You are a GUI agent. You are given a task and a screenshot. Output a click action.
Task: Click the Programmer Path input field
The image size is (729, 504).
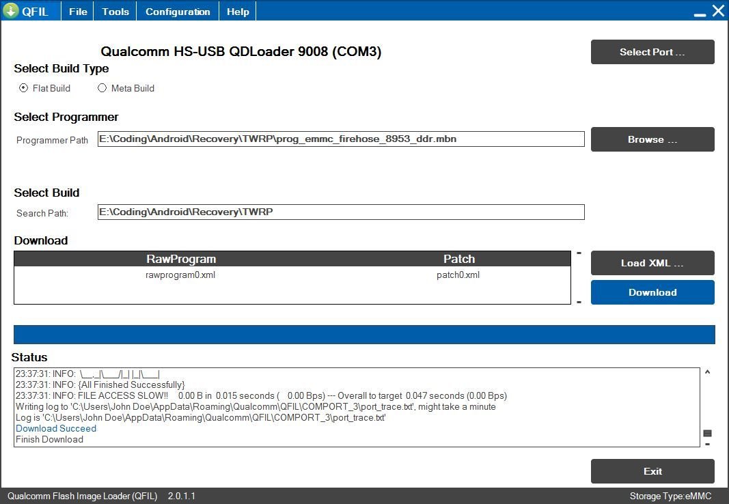(x=341, y=139)
